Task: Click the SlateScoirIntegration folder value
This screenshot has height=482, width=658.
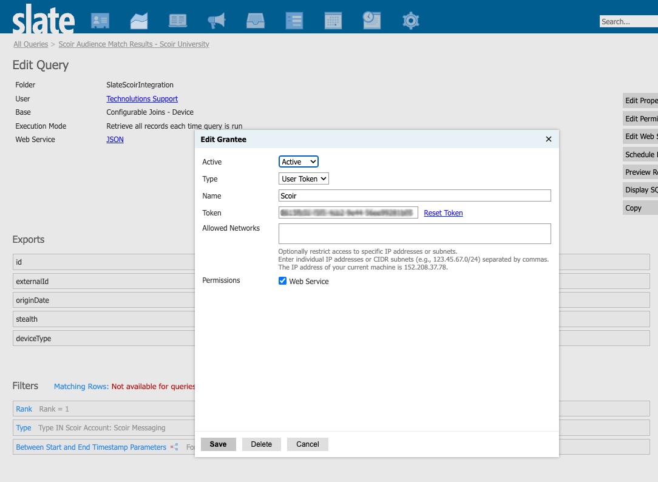Action: 140,85
